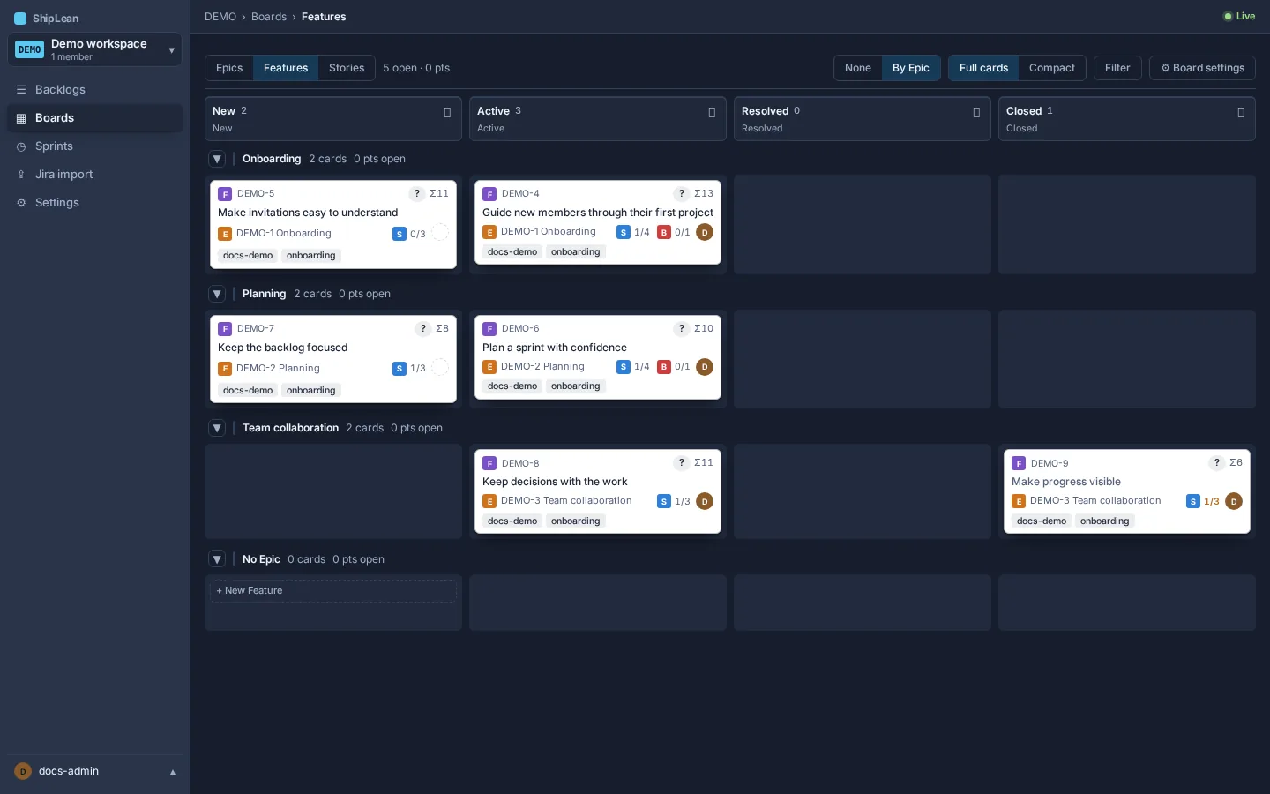Click the question mark badge on DEMO-5

pos(417,194)
